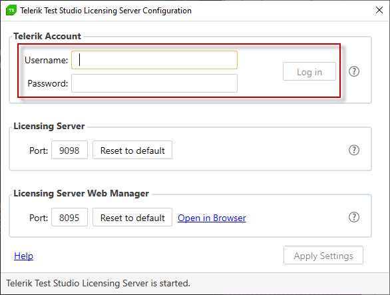Reset the Licensing Server port to default
This screenshot has height=295, width=390.
tap(132, 150)
